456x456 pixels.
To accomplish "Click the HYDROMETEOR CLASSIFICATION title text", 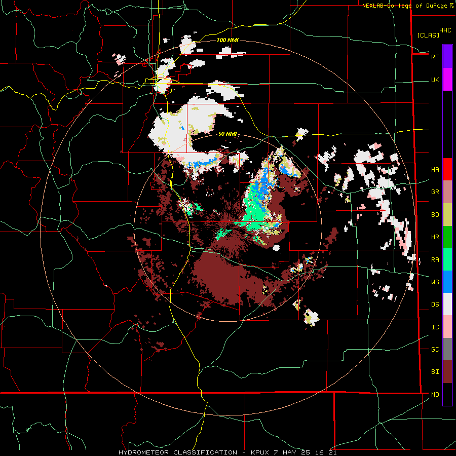I will 178,452.
